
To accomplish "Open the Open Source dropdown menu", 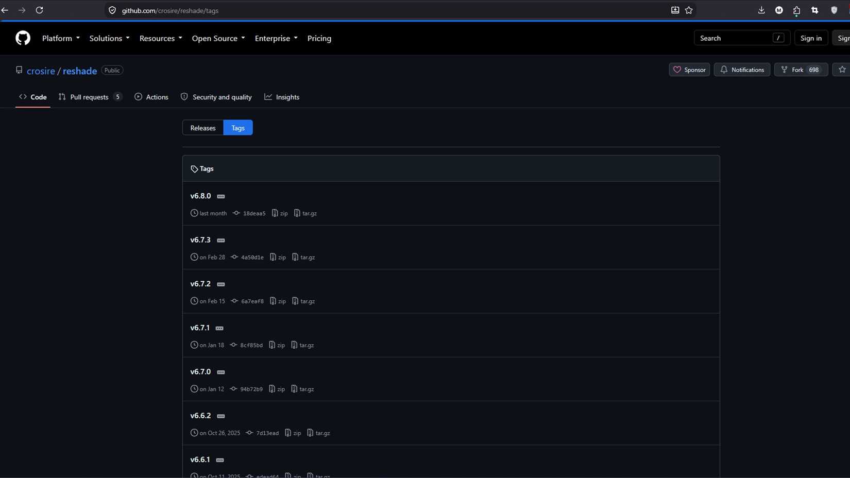I will [x=218, y=38].
